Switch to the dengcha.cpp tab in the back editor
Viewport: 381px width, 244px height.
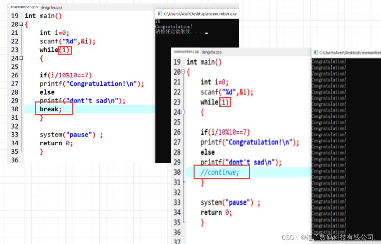51,7
